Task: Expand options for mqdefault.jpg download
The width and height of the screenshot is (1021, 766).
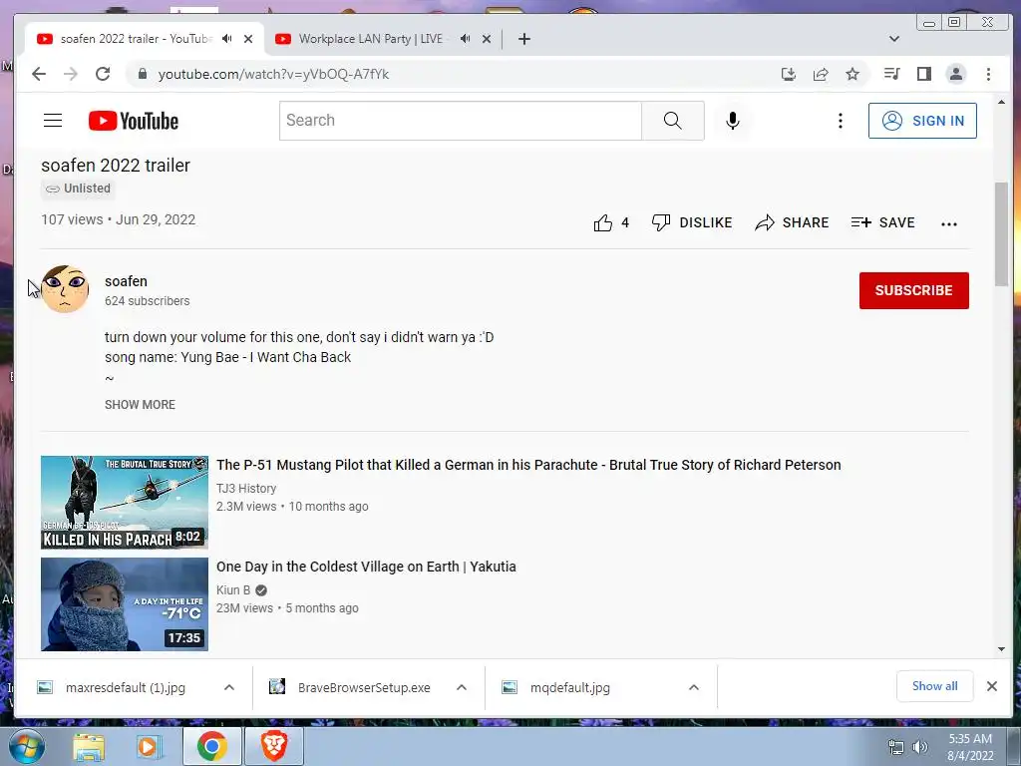Action: tap(694, 687)
